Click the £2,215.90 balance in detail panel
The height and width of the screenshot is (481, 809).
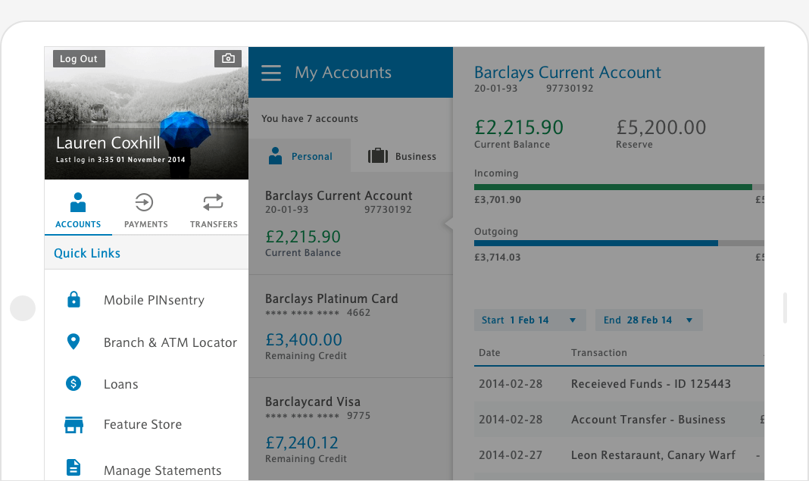pyautogui.click(x=519, y=127)
